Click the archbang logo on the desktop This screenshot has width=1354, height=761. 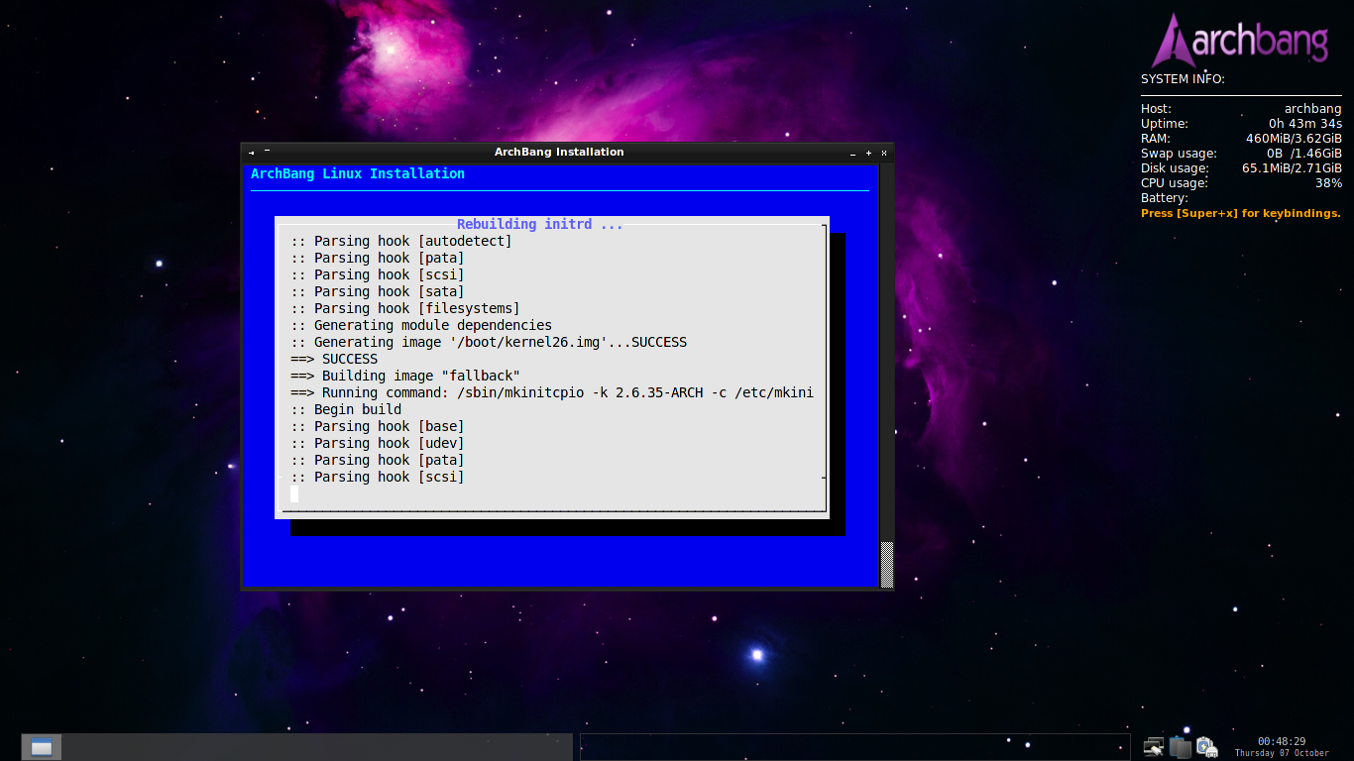click(x=1240, y=41)
